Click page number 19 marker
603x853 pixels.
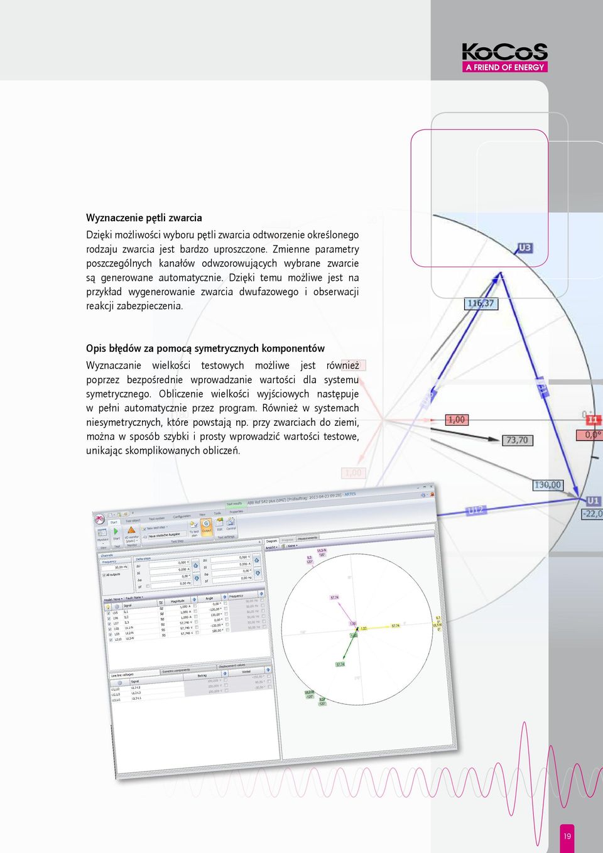coord(567,836)
